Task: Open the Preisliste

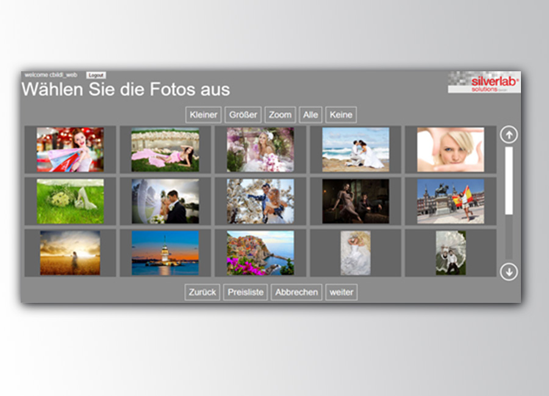Action: (245, 292)
